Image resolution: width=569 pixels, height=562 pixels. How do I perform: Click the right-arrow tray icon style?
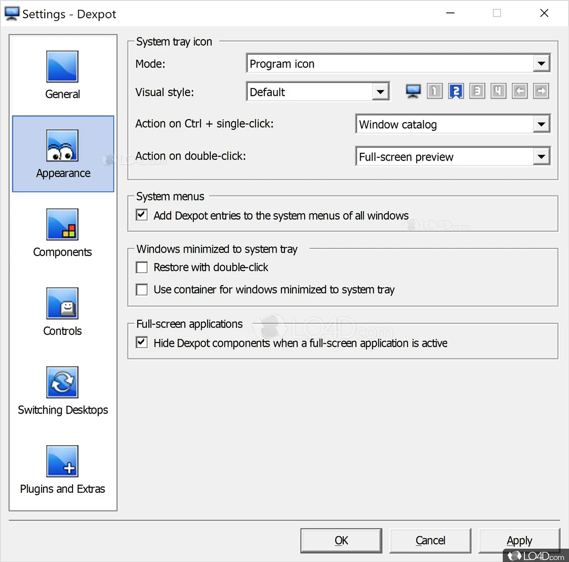(541, 91)
